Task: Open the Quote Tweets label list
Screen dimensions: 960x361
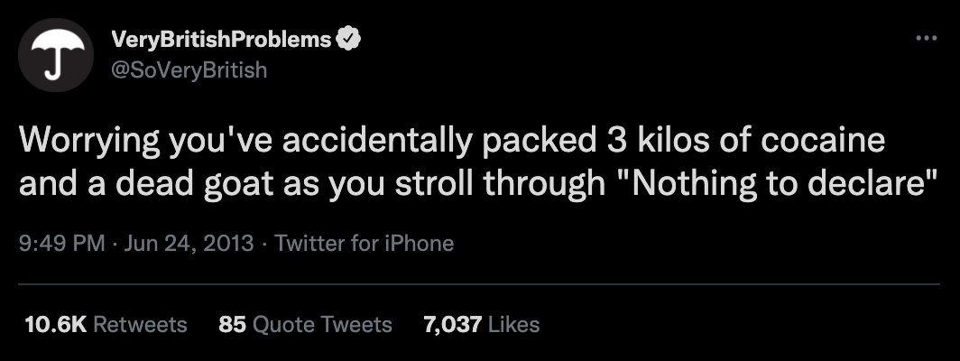Action: (x=323, y=324)
